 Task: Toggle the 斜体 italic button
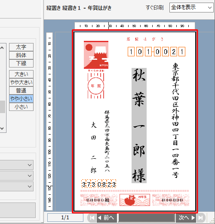21,55
